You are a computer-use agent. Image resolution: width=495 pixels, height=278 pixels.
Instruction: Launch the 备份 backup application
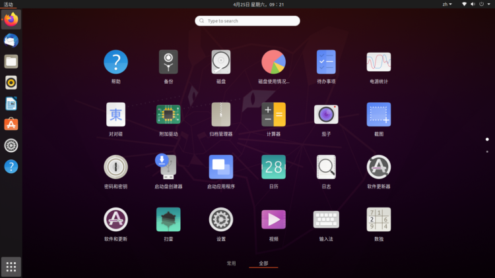point(168,63)
